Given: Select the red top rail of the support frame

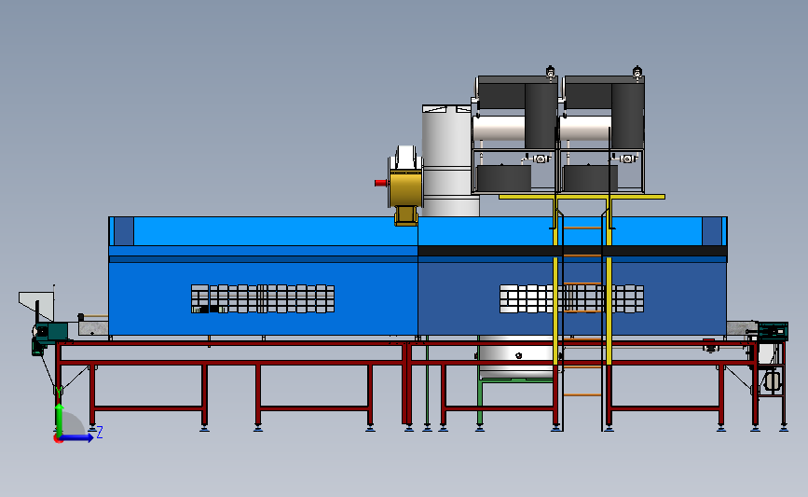Looking at the screenshot, I should 407,343.
